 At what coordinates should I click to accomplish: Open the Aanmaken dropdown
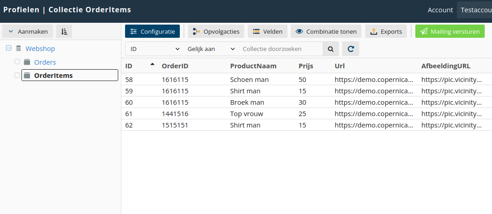point(27,31)
